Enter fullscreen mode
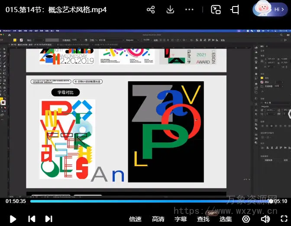Viewport: 291px width, 226px height. coord(283,219)
